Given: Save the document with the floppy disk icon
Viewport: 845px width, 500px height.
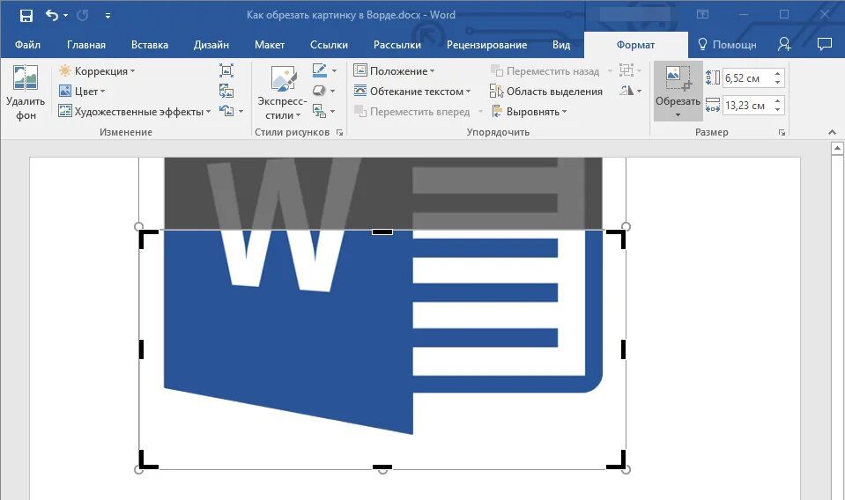Looking at the screenshot, I should 26,16.
